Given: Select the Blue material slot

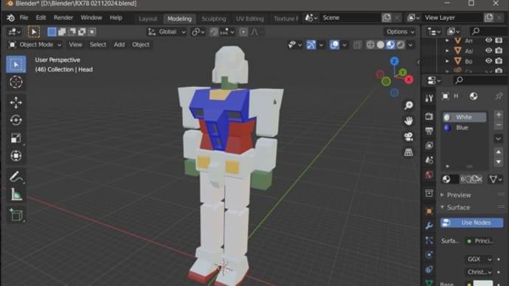Looking at the screenshot, I should click(465, 128).
